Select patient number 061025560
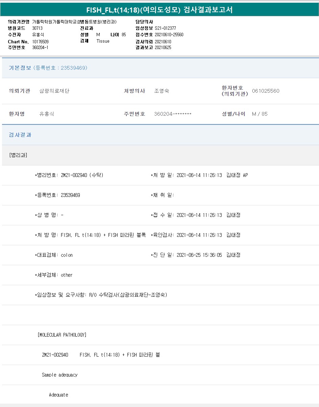Viewport: 319px width, 407px height. (x=266, y=91)
